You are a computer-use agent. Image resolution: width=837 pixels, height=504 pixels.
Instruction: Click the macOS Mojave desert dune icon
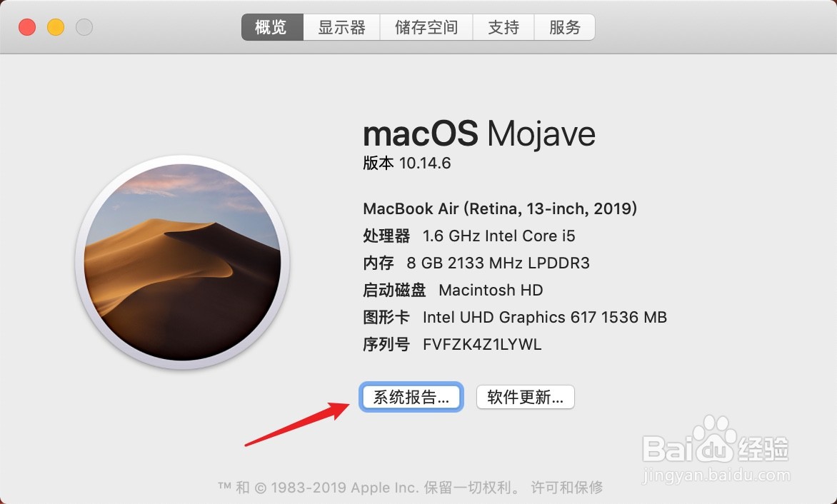point(183,262)
